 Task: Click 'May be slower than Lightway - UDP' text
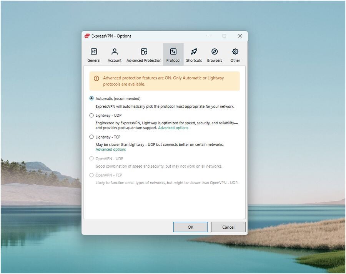(160, 145)
